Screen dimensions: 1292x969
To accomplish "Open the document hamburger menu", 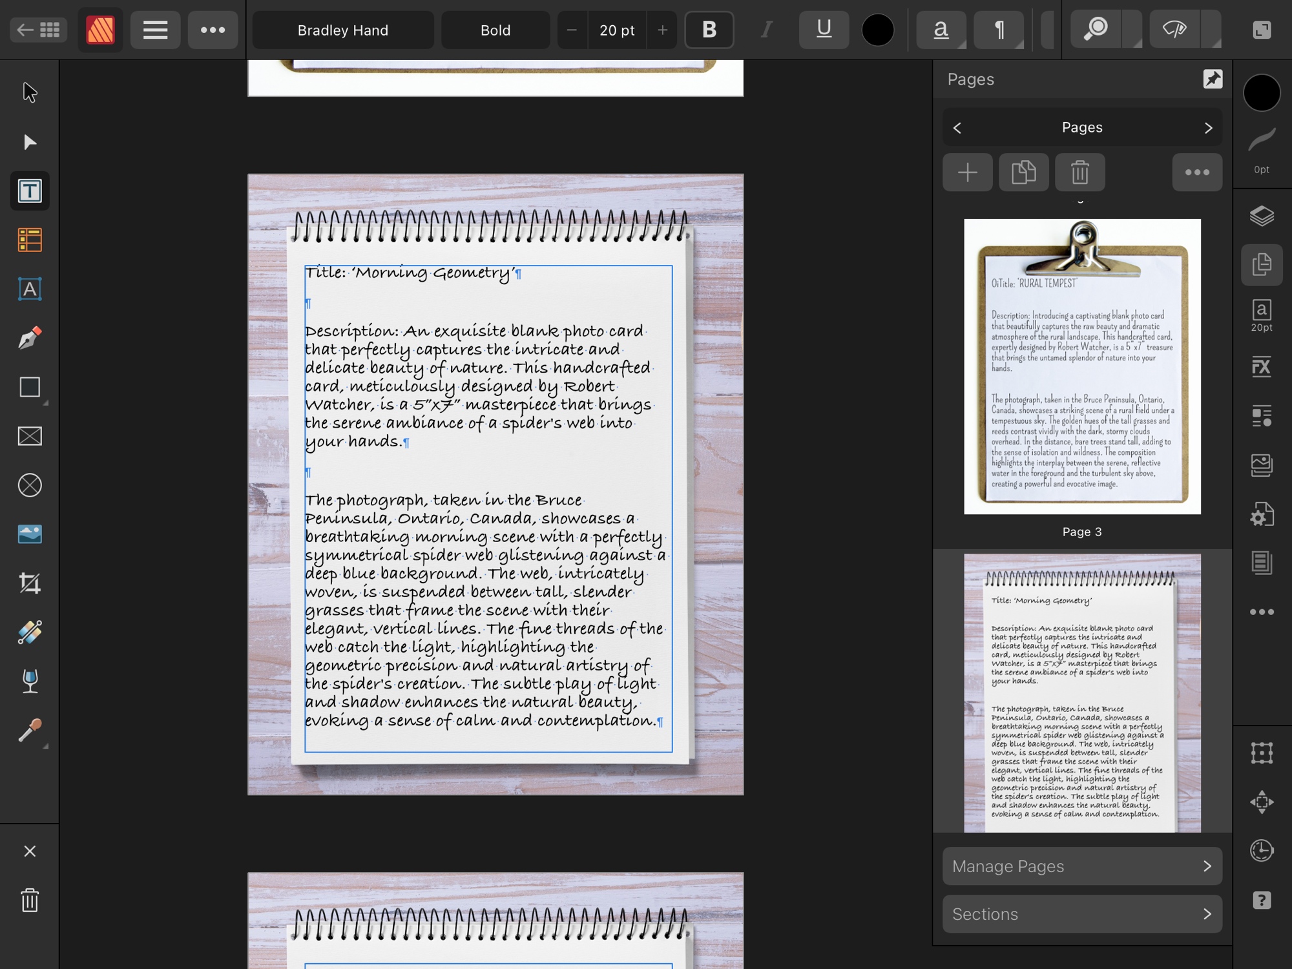I will 155,30.
